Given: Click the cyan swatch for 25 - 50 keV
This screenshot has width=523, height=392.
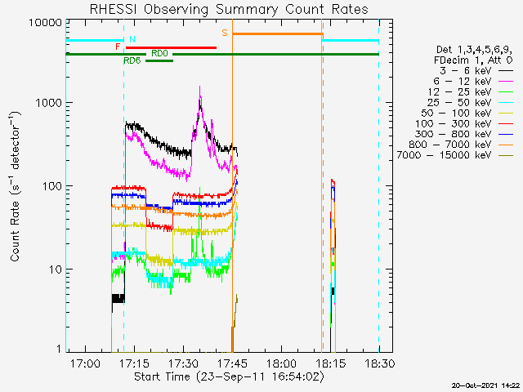Looking at the screenshot, I should pos(506,103).
